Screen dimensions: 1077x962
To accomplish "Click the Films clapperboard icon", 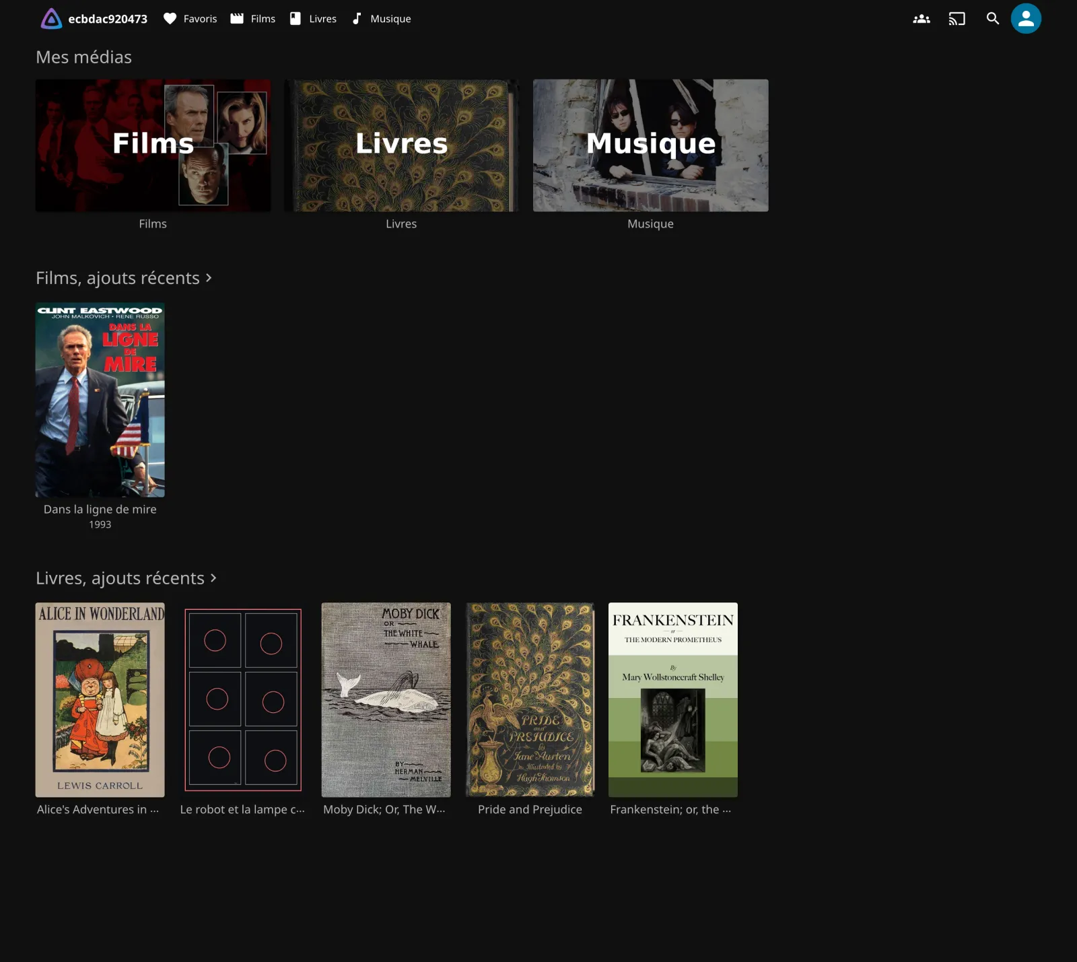I will point(237,19).
